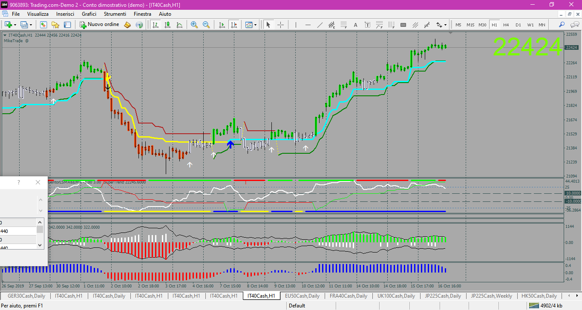The height and width of the screenshot is (310, 582).
Task: Draw an equidistant channel
Action: point(332,25)
